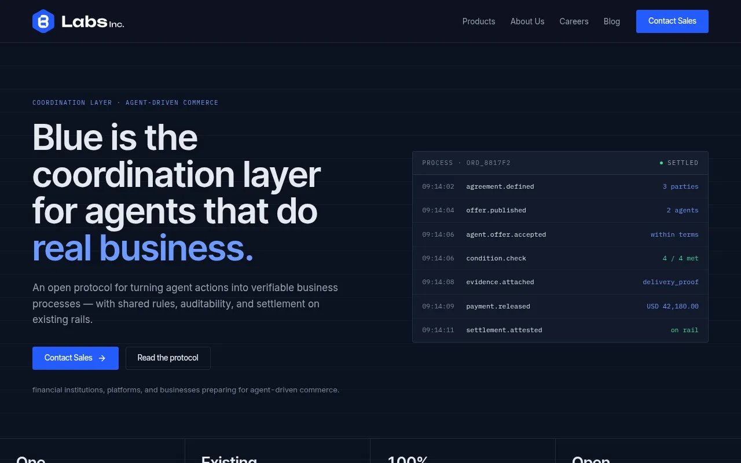The width and height of the screenshot is (741, 463).
Task: Click the green SETTLED status dot
Action: point(661,163)
